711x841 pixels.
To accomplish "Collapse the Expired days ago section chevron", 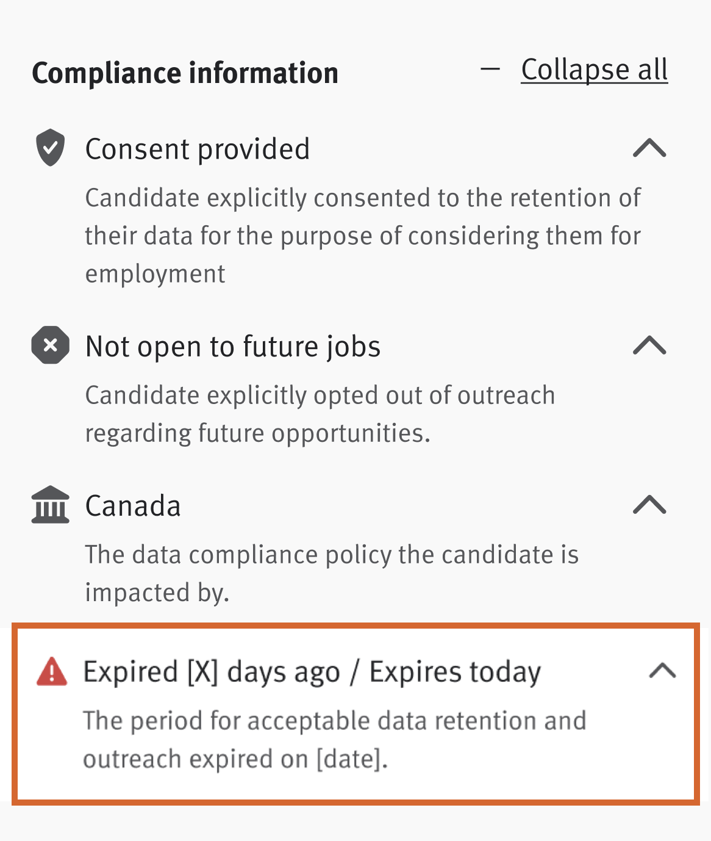I will point(663,671).
